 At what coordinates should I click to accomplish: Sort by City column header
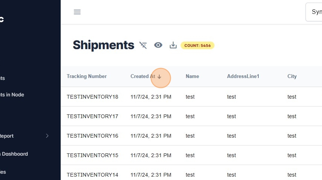(292, 76)
